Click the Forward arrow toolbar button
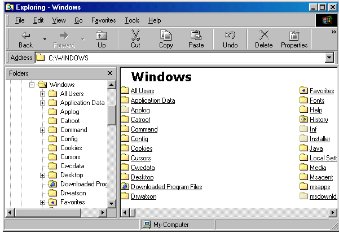339x232 pixels. (x=64, y=40)
